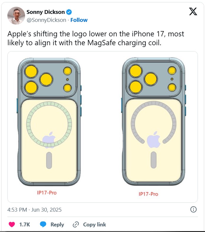Click the tweet text about the iPhone 17 logo
205x232 pixels.
[96, 38]
